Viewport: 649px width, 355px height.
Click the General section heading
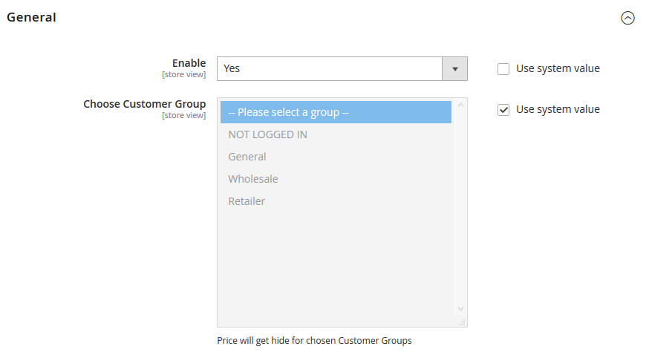(31, 17)
